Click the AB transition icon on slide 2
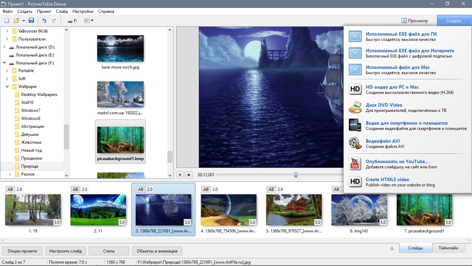Screen dimensions: 472x266 [76, 189]
